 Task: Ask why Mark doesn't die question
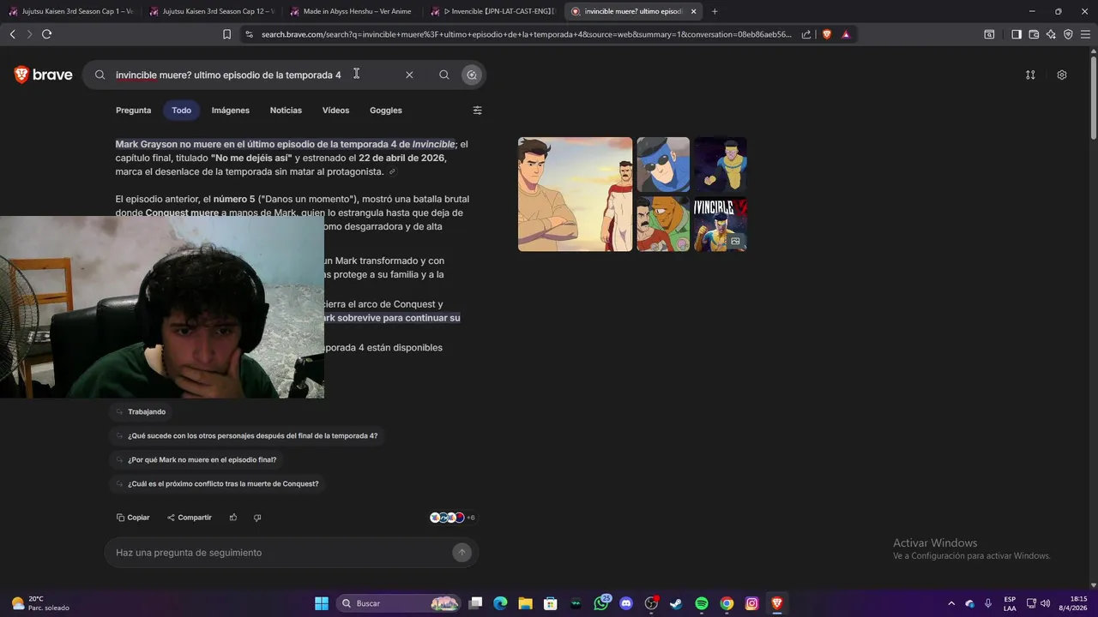[x=197, y=460]
